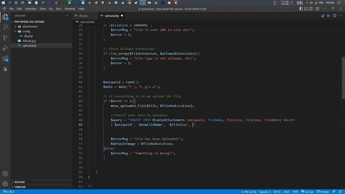
Task: Open Run and Debug view
Action: point(5,48)
